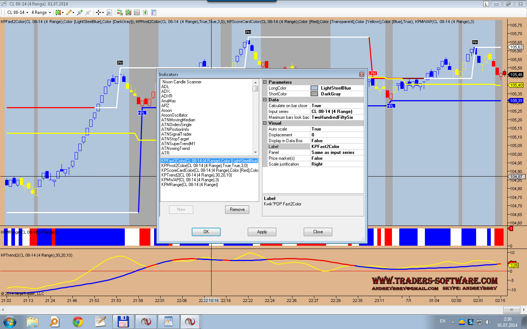
Task: Open the 4 Range interval dropdown
Action: (x=41, y=12)
